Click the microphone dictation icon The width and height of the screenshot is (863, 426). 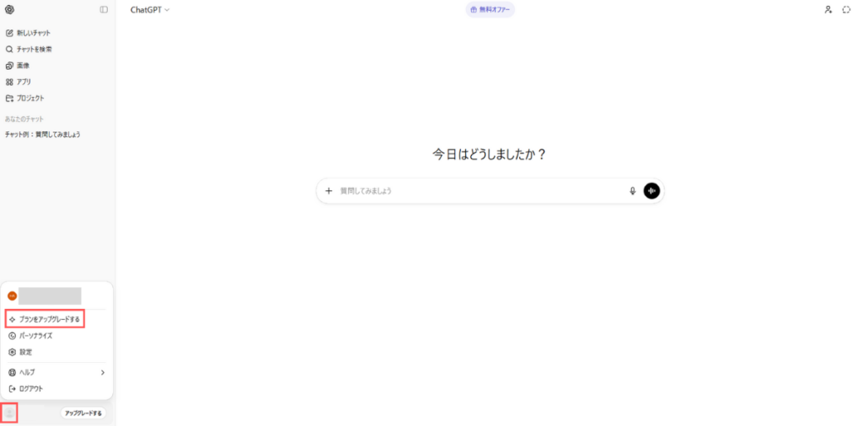pyautogui.click(x=633, y=191)
